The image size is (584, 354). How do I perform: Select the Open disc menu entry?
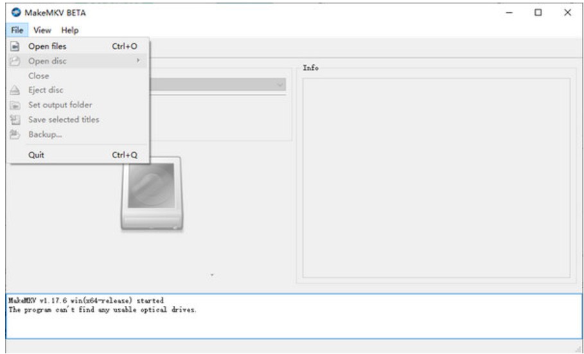coord(78,61)
